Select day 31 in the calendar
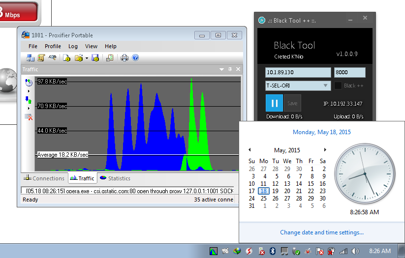The height and width of the screenshot is (258, 405). 251,206
